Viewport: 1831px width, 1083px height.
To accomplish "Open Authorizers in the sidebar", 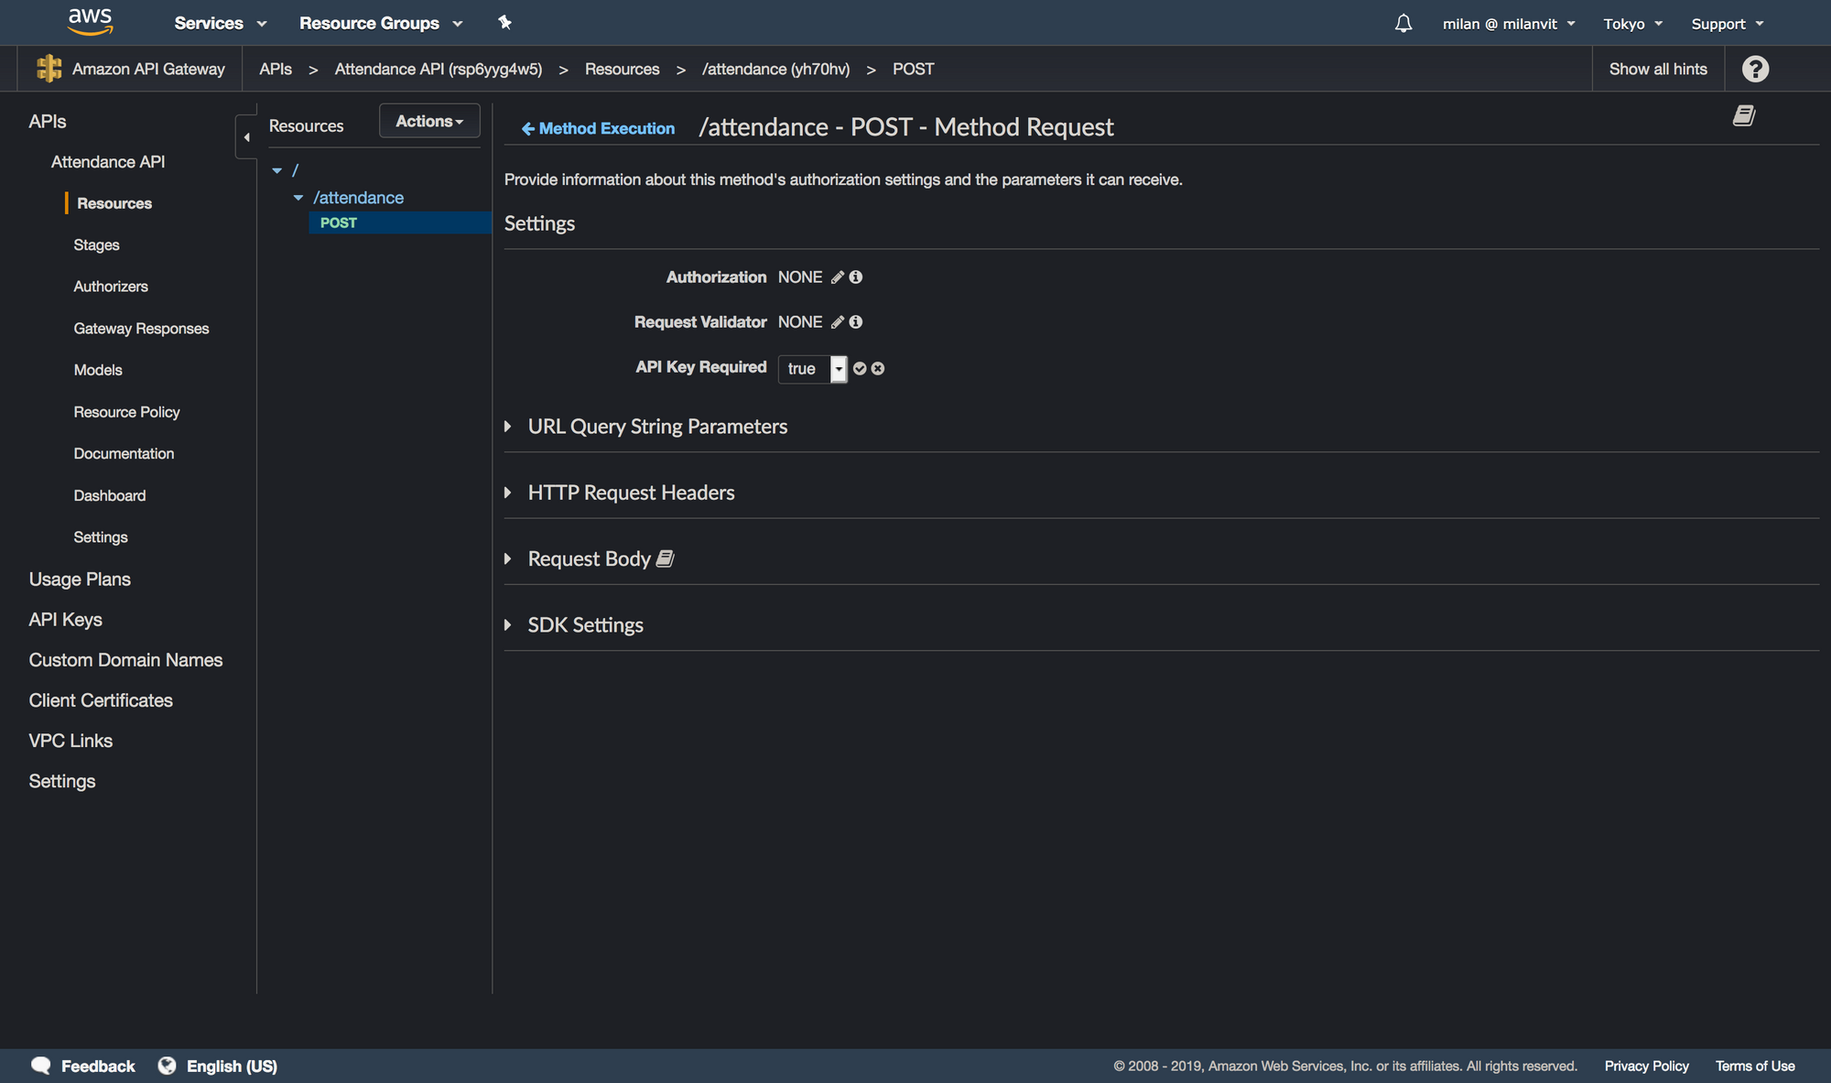I will pyautogui.click(x=111, y=287).
